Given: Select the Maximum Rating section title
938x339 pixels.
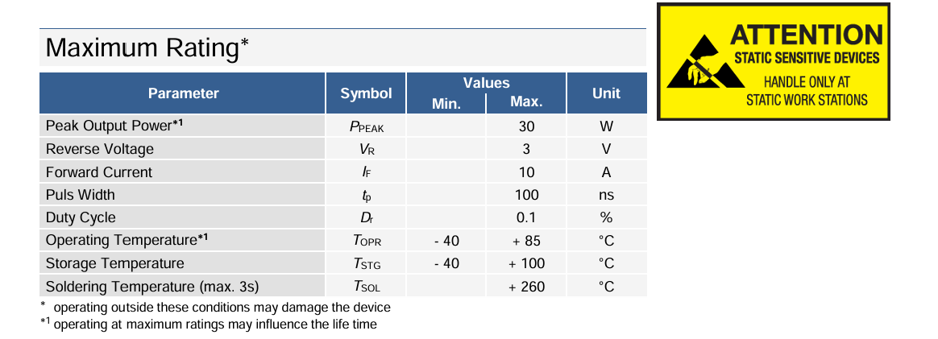Looking at the screenshot, I should 147,48.
